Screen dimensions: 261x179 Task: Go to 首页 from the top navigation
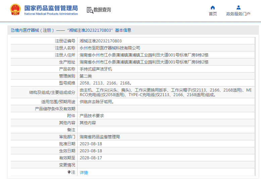pyautogui.click(x=213, y=14)
